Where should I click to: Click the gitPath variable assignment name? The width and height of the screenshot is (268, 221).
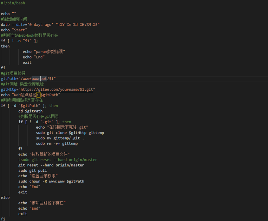[9, 79]
